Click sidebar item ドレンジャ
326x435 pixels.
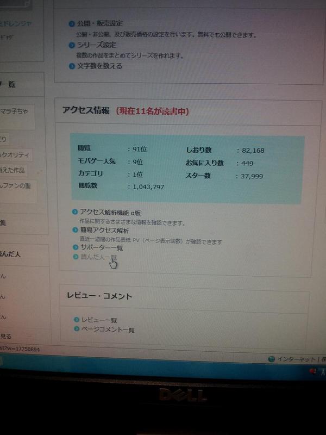click(x=16, y=24)
